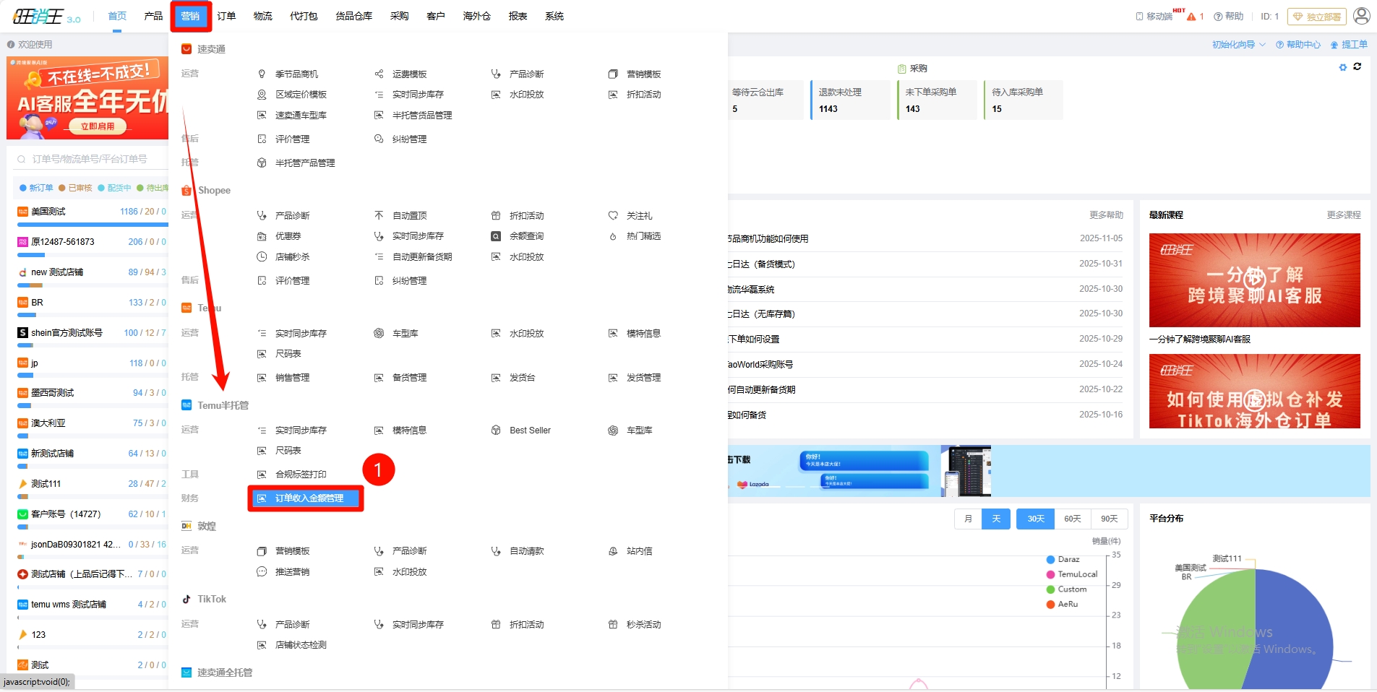The width and height of the screenshot is (1377, 692).
Task: Click the refresh icon in dashboard panel
Action: point(1357,66)
